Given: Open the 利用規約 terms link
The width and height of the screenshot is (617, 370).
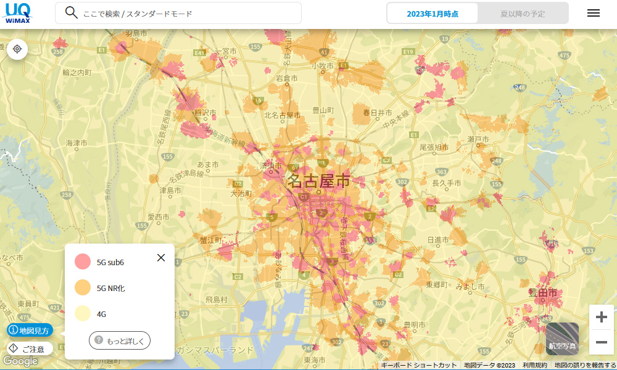Looking at the screenshot, I should pos(534,365).
